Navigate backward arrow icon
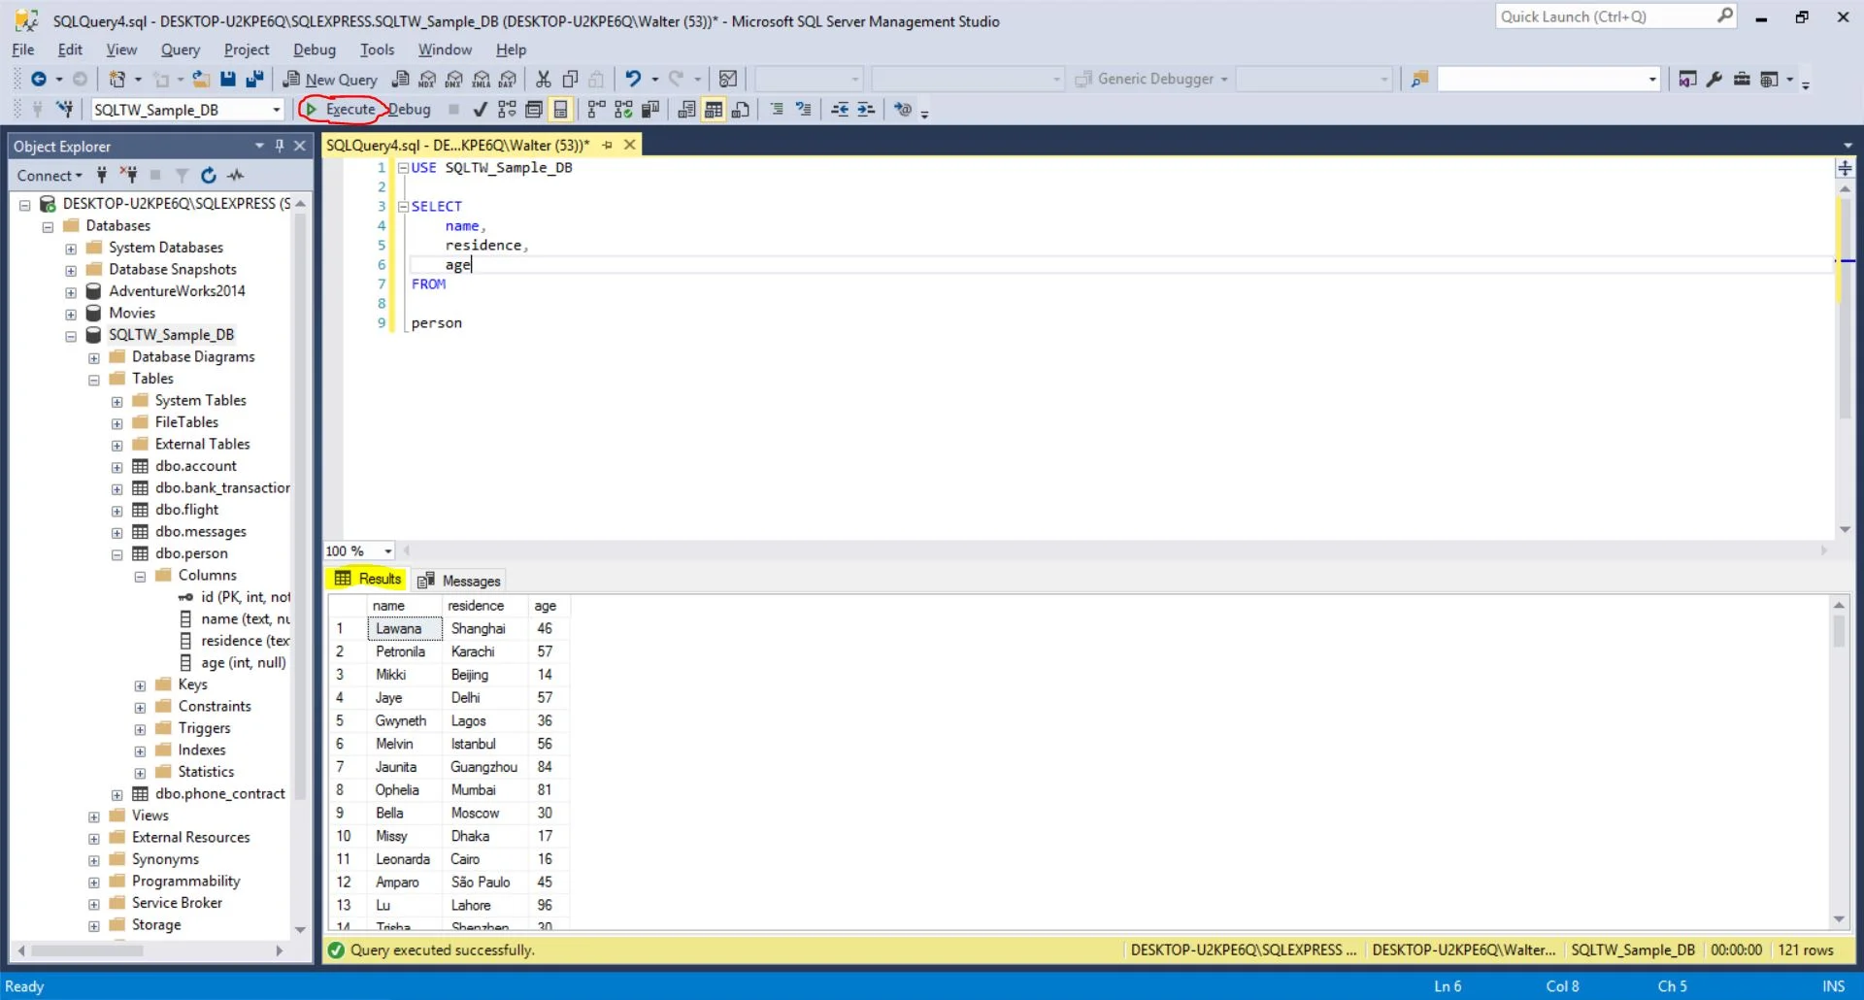The height and width of the screenshot is (1000, 1864). pyautogui.click(x=39, y=80)
